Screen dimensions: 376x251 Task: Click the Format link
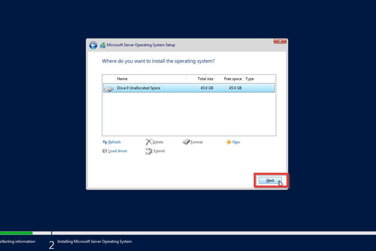tap(197, 142)
